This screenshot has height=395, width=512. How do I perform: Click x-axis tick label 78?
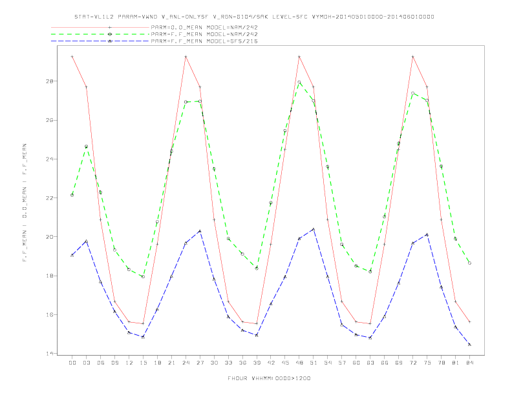pos(442,363)
